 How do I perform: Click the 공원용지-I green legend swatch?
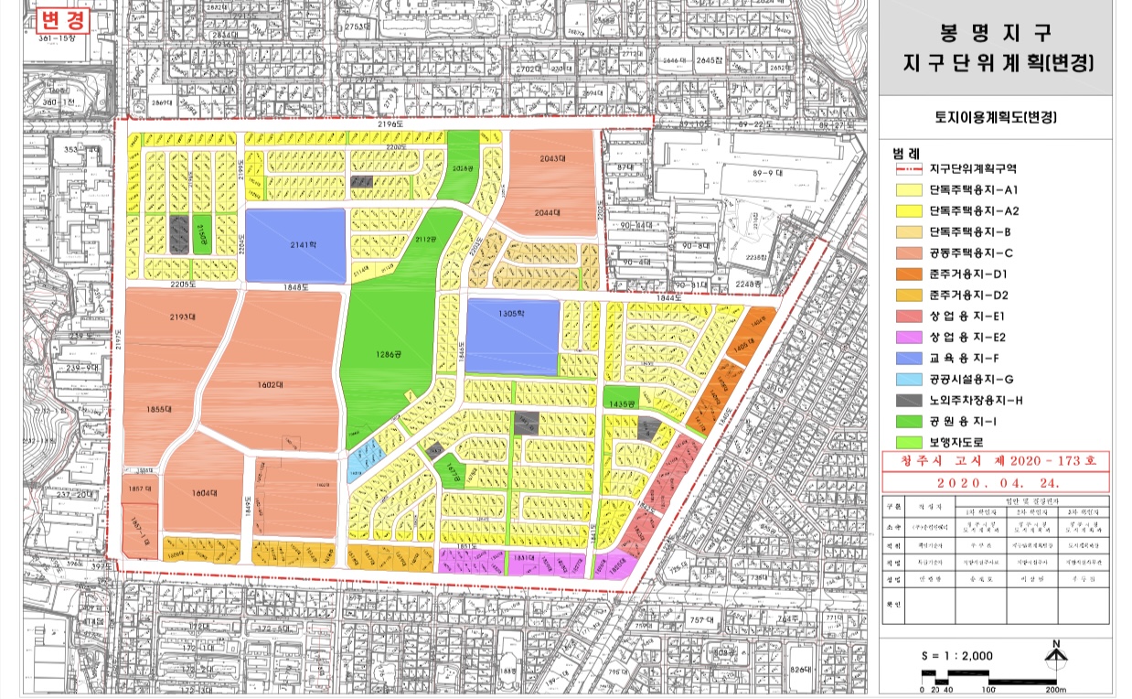tap(907, 422)
